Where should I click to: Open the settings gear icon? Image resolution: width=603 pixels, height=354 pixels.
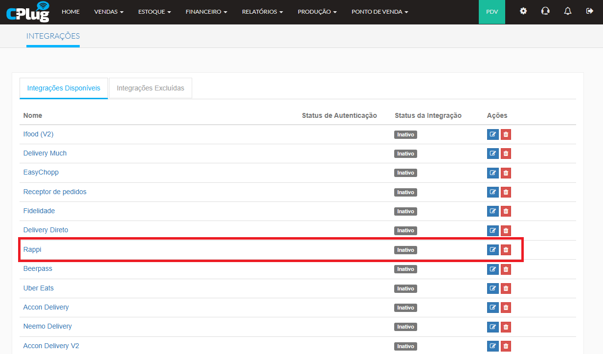click(523, 11)
